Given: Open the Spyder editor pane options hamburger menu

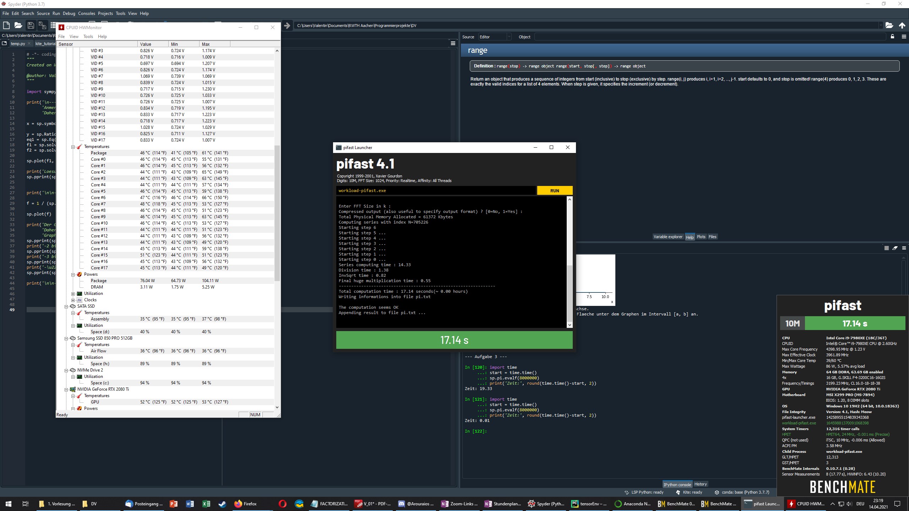Looking at the screenshot, I should click(x=453, y=43).
